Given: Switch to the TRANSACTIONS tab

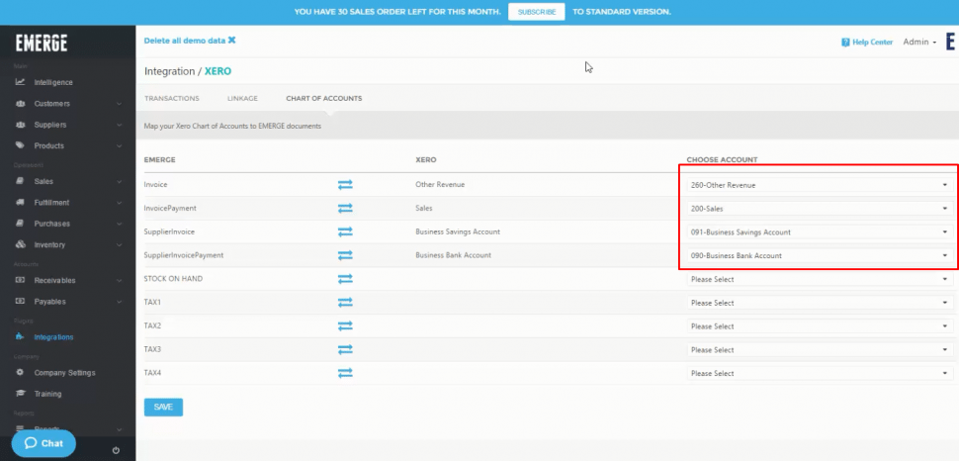Looking at the screenshot, I should (172, 99).
